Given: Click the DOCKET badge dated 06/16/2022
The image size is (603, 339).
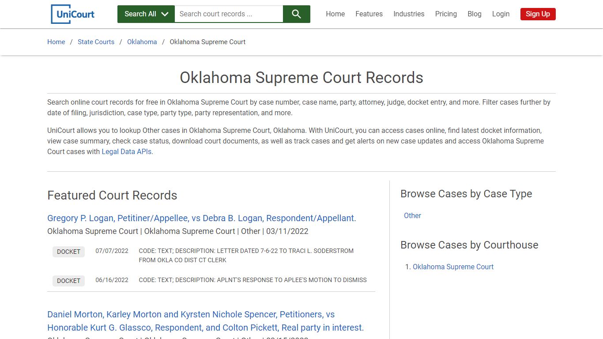Looking at the screenshot, I should pos(68,281).
